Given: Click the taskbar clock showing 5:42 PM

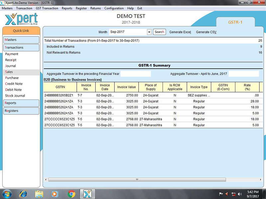Looking at the screenshot, I should pyautogui.click(x=253, y=194).
